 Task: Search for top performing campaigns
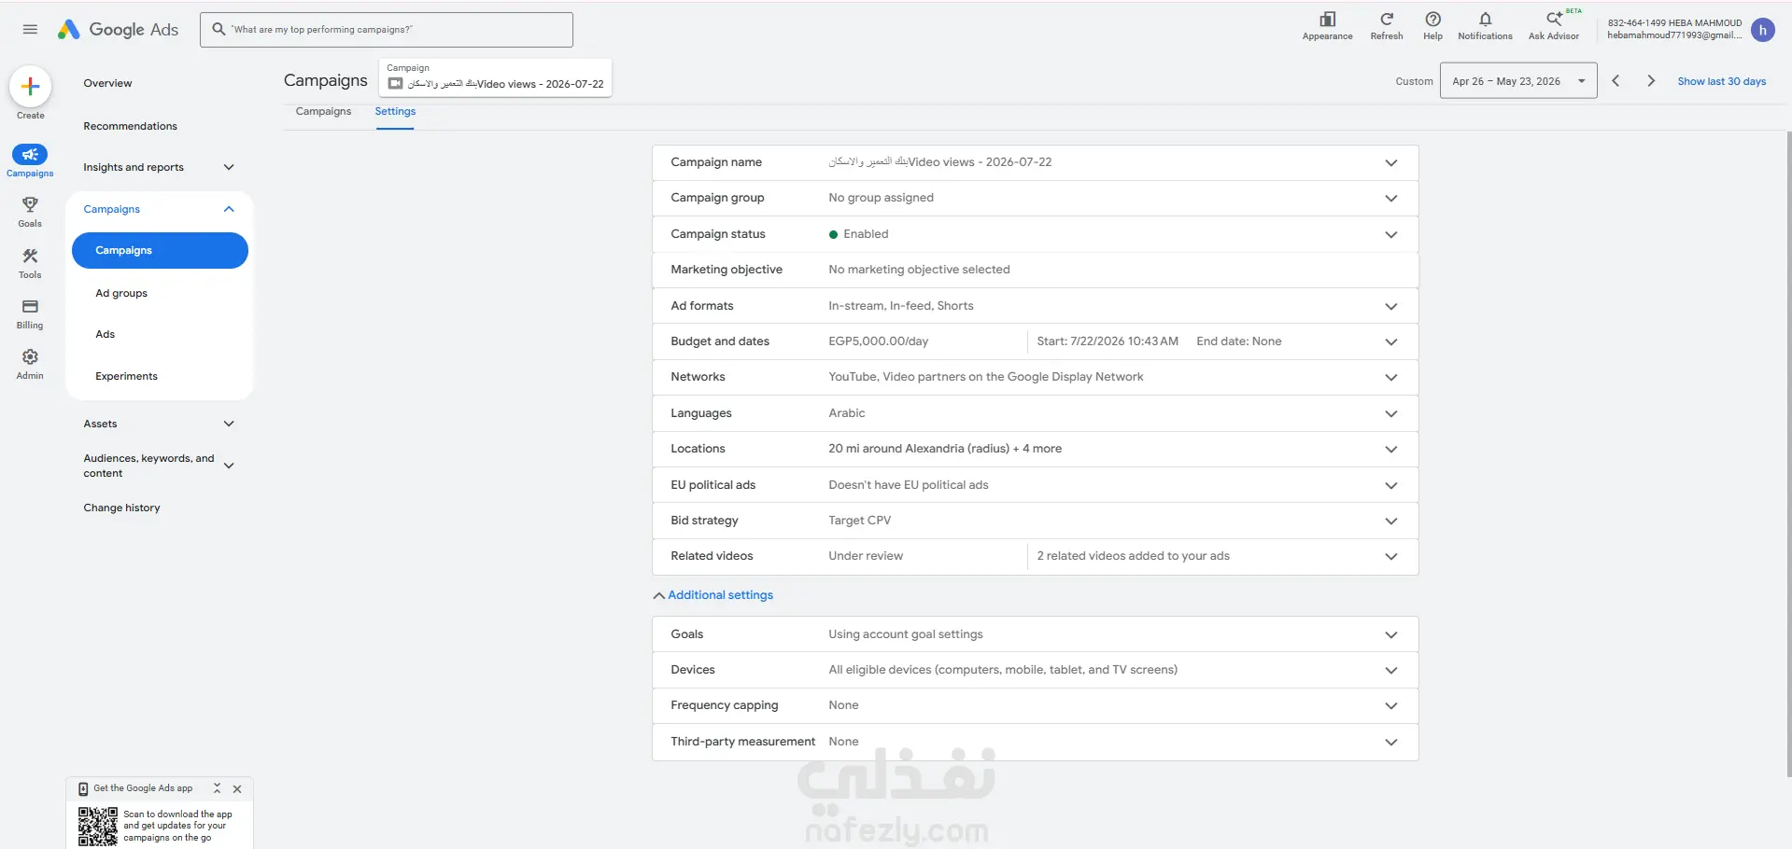click(386, 30)
